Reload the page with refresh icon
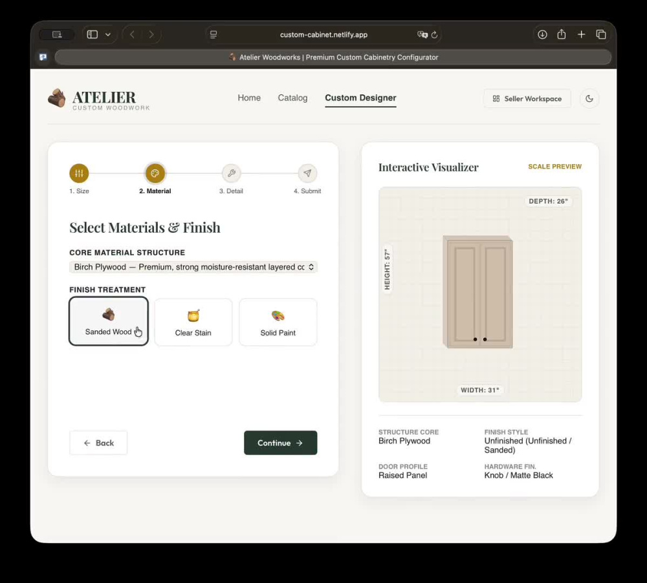This screenshot has height=583, width=647. click(435, 35)
